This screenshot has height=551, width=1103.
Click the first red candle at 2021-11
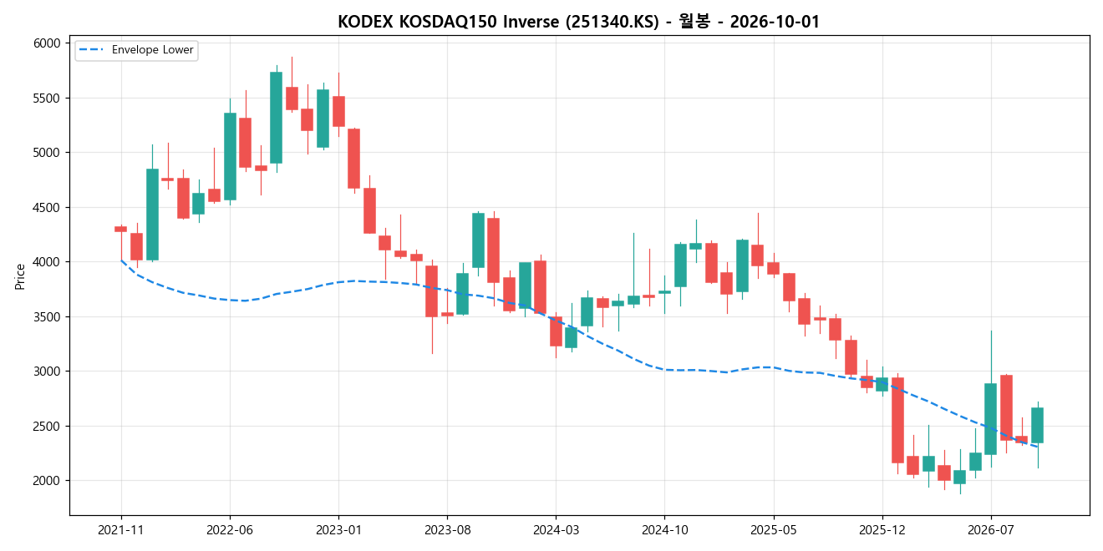121,229
